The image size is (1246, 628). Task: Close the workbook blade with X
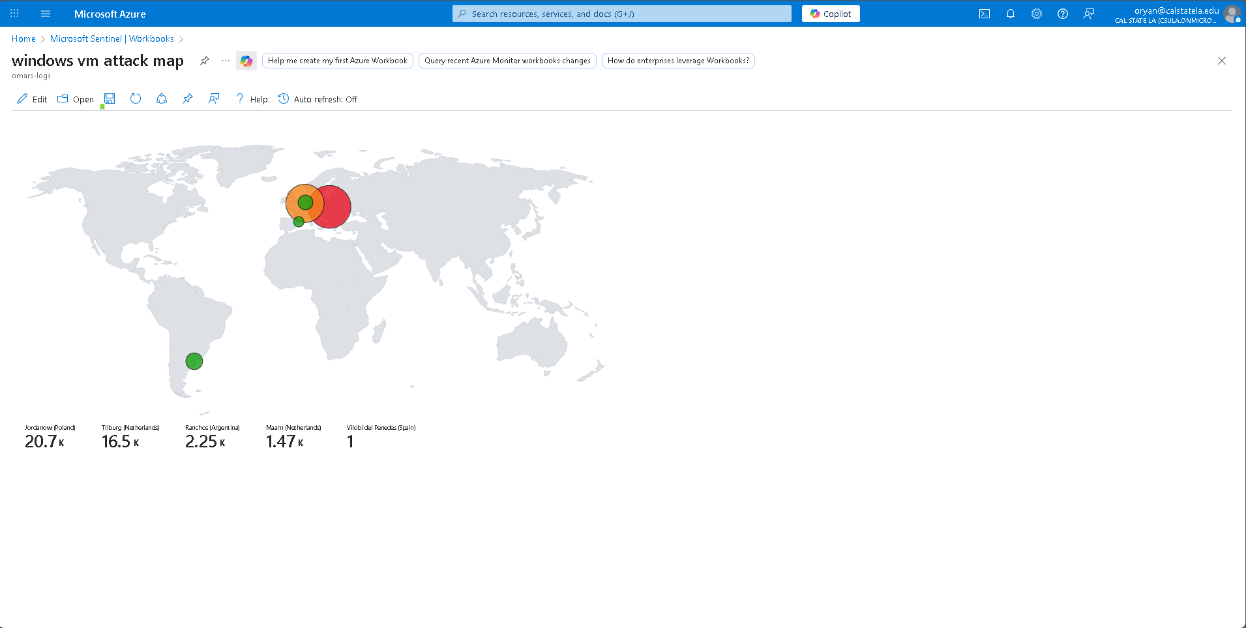tap(1222, 61)
